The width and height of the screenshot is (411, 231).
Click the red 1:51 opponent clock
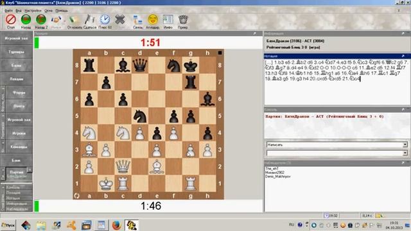click(x=150, y=42)
